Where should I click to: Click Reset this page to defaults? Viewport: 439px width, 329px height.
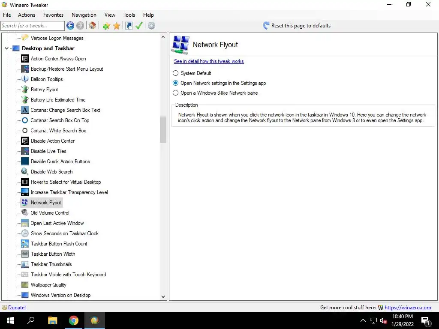[x=297, y=26]
